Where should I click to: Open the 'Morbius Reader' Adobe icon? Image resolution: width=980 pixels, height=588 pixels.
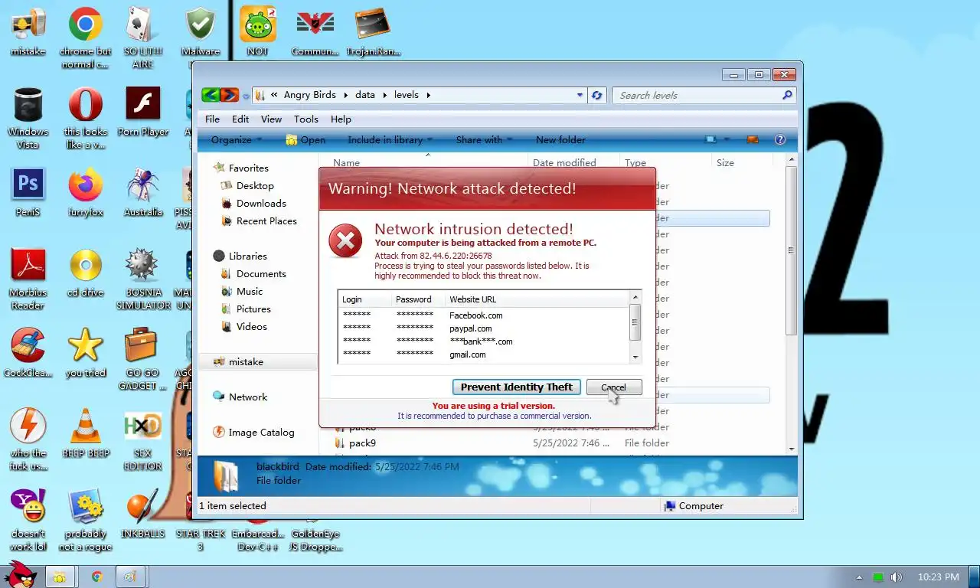(28, 265)
